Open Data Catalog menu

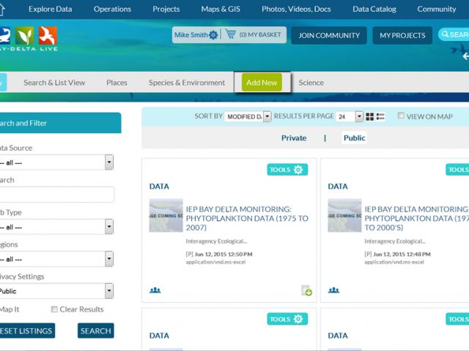tap(374, 10)
